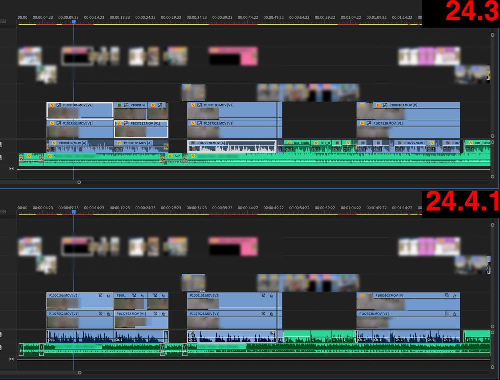Screen dimensions: 500x380
Task: Click fx icon on P1000103.MOV [V] in 24.4.1 timeline
Action: point(455,296)
